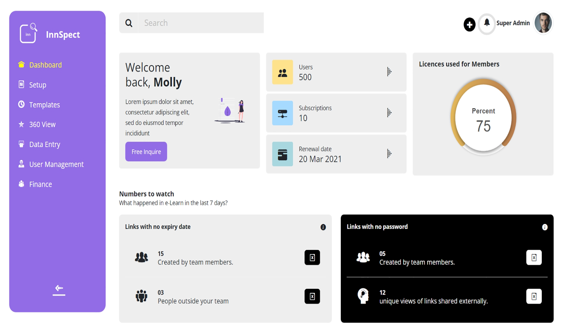Viewport: 567px width, 323px height.
Task: Click dismiss button for 15 Created by team members
Action: coord(312,257)
